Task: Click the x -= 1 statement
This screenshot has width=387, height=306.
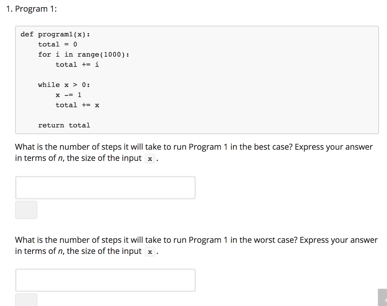Action: tap(69, 95)
